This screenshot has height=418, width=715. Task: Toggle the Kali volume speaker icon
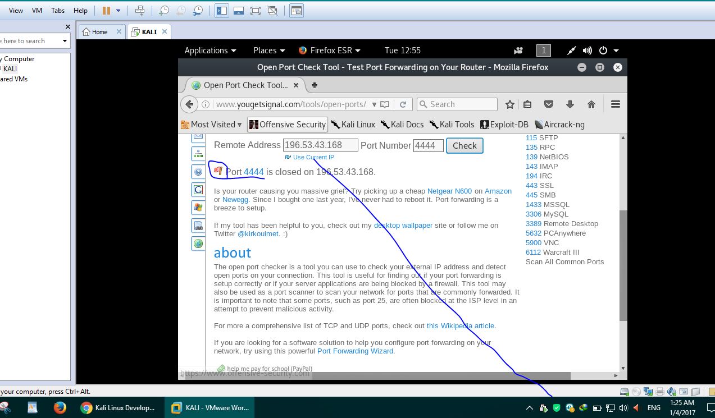click(x=587, y=50)
